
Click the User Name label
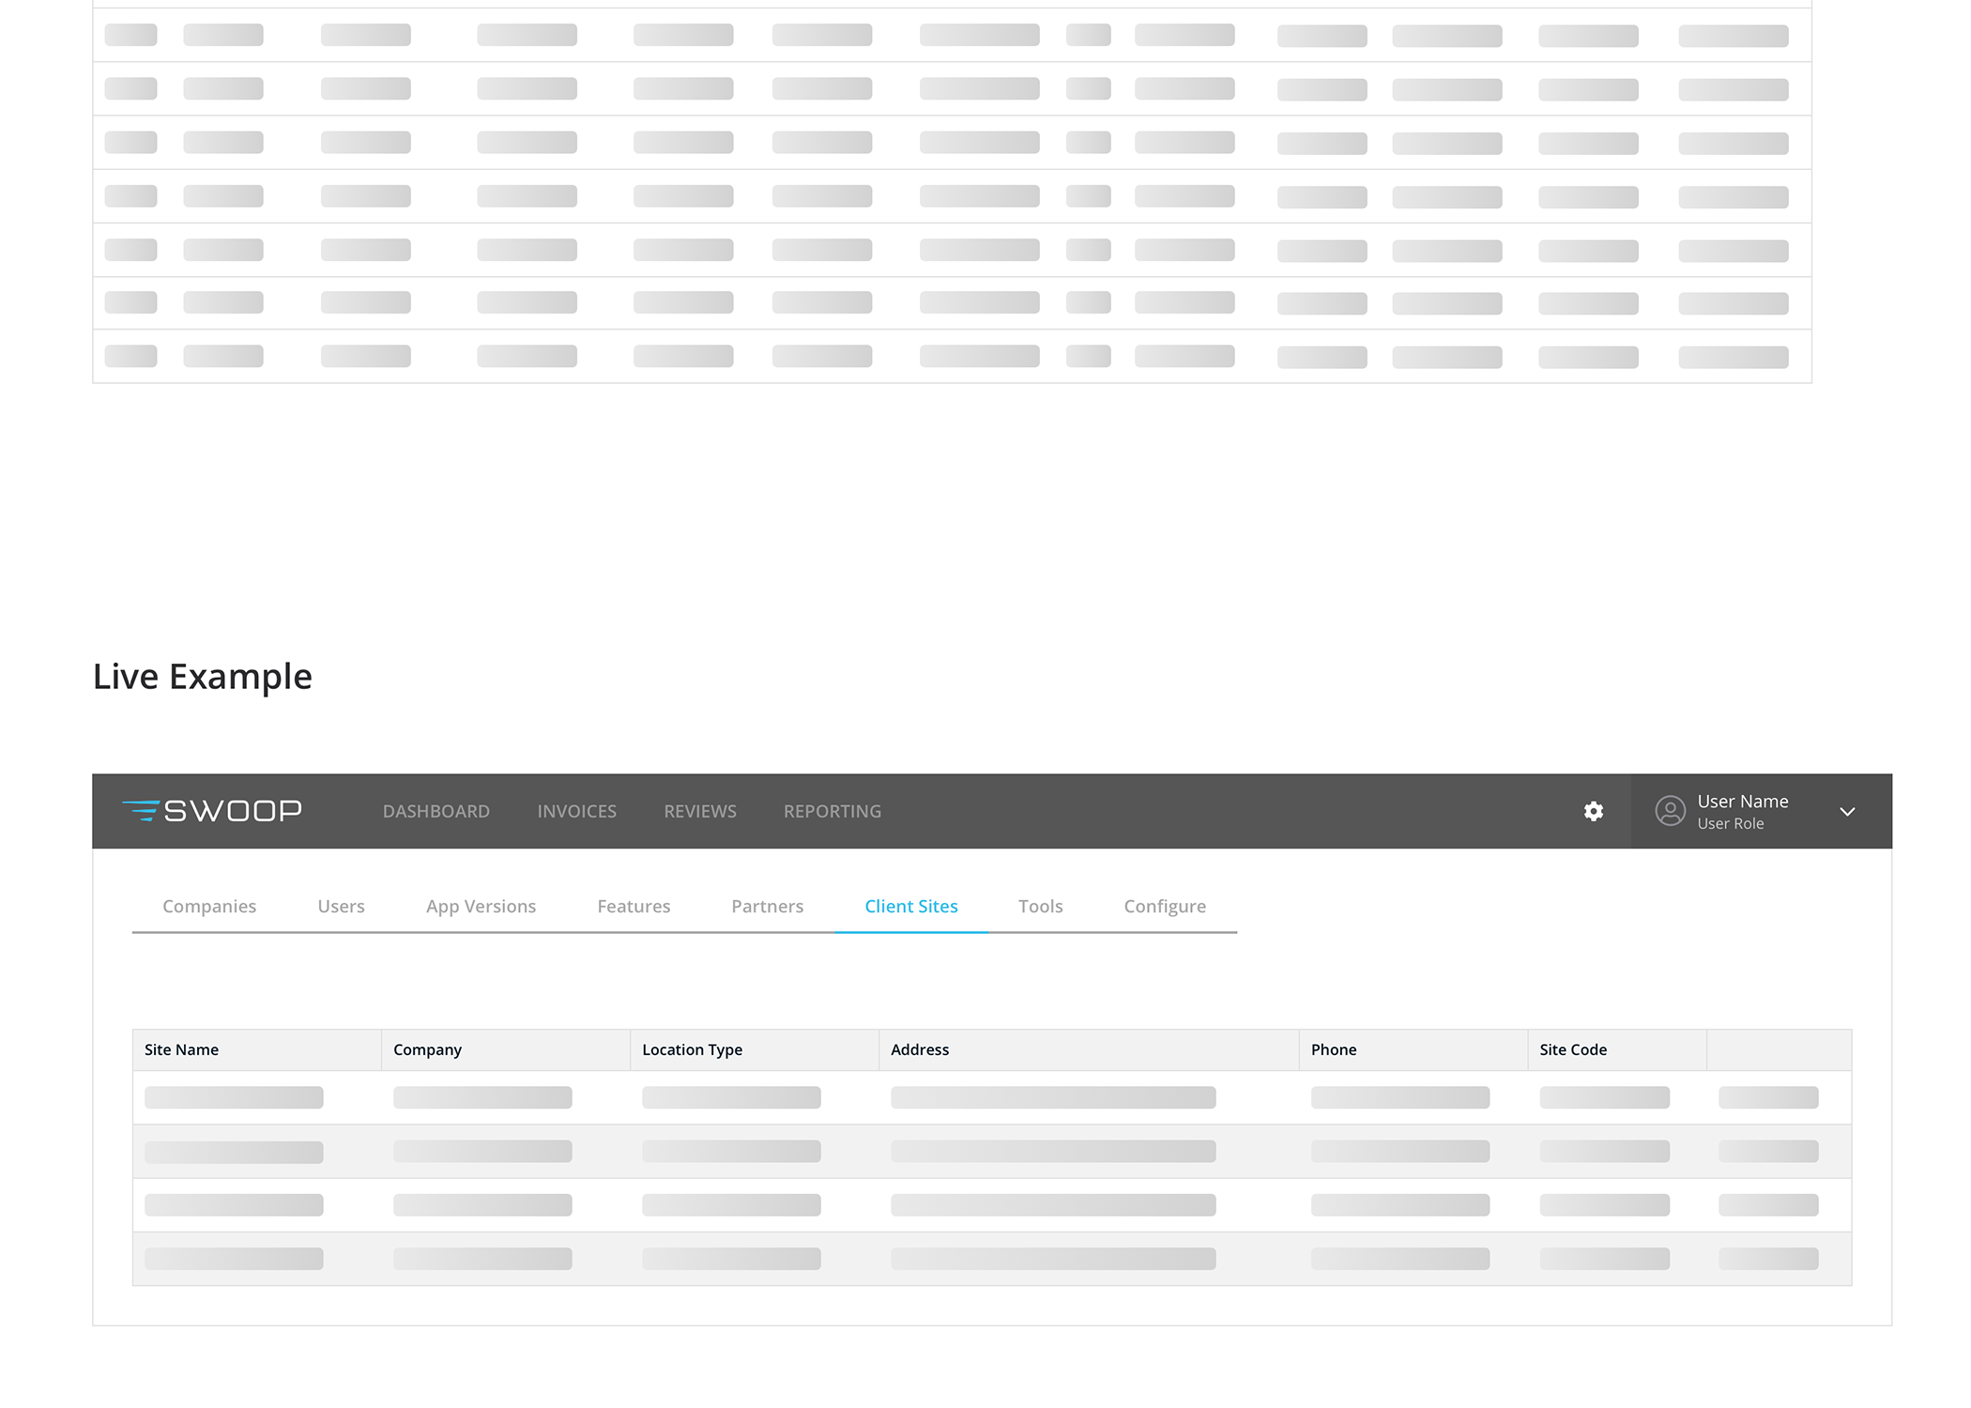pos(1743,801)
